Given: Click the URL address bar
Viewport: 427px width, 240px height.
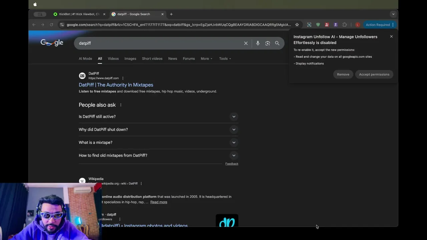Looking at the screenshot, I should (x=178, y=25).
